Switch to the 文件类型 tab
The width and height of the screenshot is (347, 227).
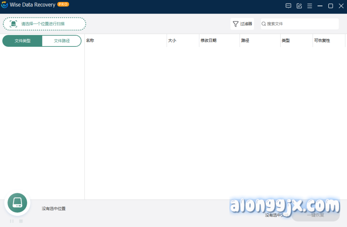(x=22, y=41)
